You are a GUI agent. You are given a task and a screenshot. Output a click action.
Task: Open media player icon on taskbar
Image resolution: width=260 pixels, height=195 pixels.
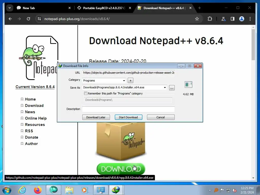(85, 190)
